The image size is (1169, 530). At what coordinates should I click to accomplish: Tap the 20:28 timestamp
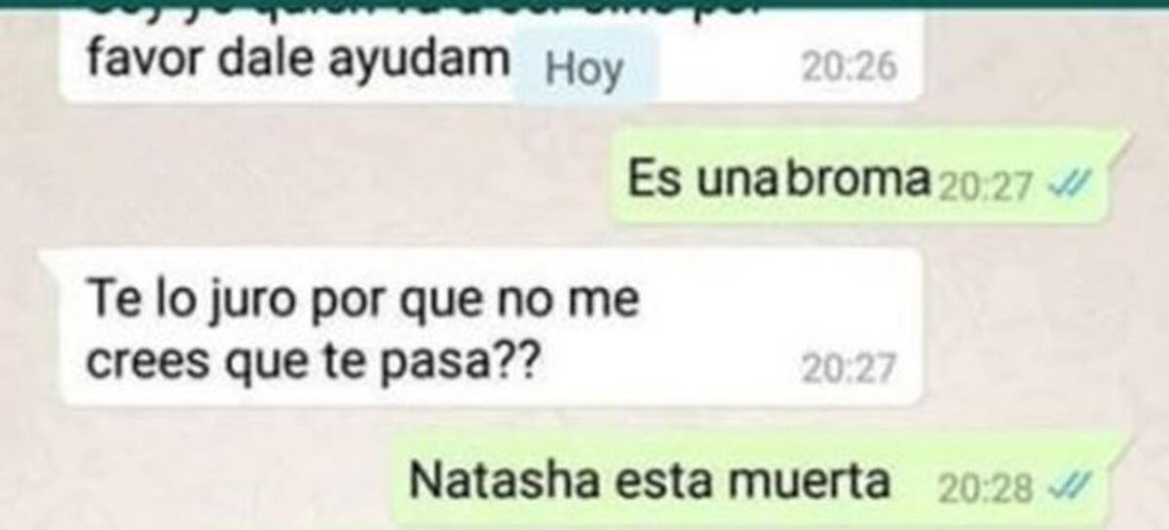click(x=984, y=486)
